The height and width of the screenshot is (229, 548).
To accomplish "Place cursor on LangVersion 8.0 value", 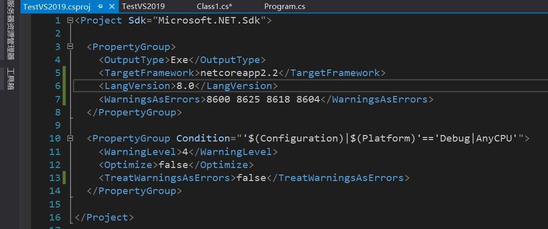I will [185, 86].
